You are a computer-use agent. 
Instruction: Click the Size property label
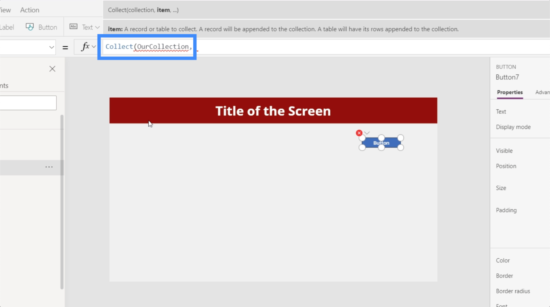[501, 188]
